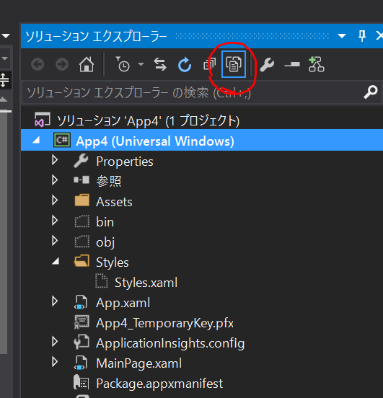Select Package.appxmanifest
This screenshot has width=383, height=398.
click(159, 384)
